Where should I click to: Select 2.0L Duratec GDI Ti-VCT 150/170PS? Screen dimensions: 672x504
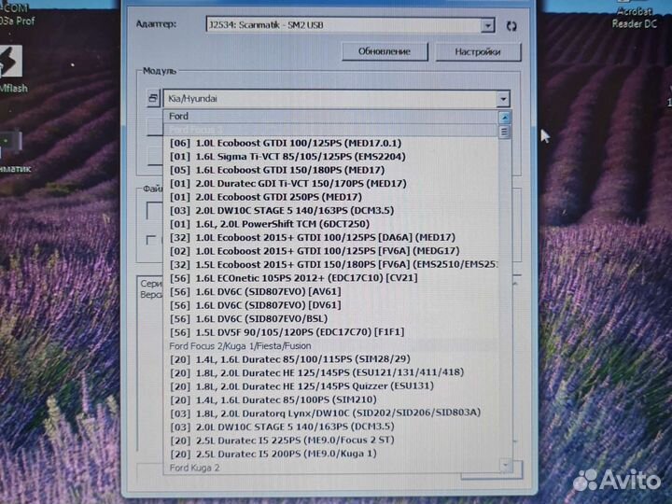(330, 184)
